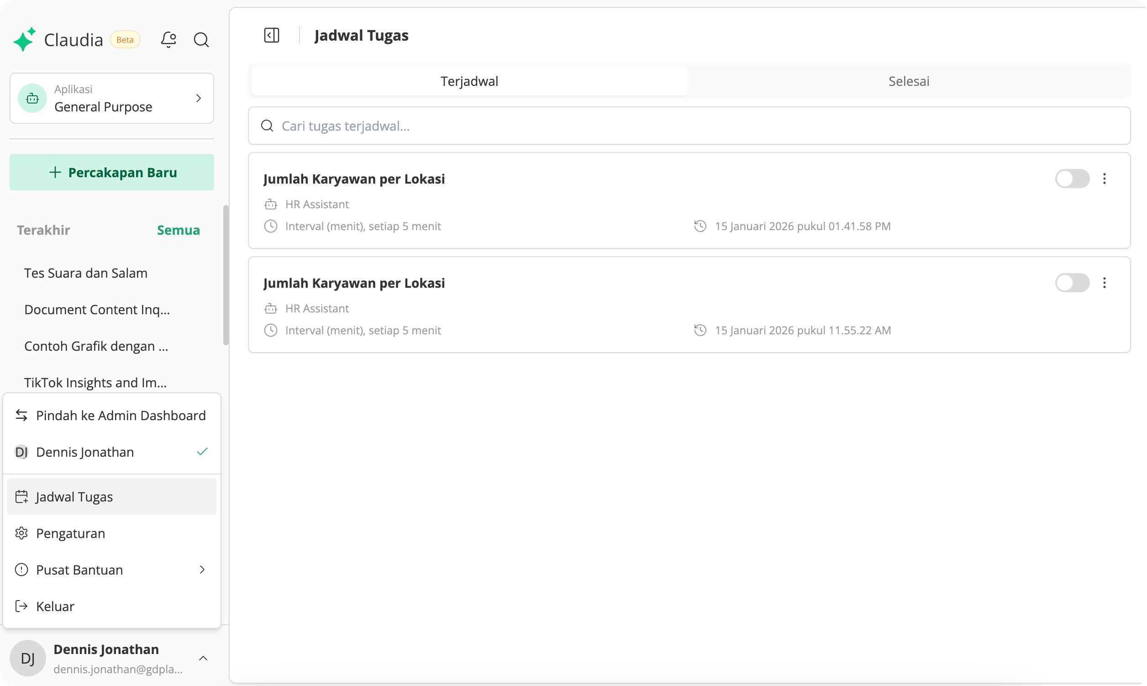Collapse sidebar with panel toggle icon
This screenshot has width=1147, height=686.
point(272,36)
